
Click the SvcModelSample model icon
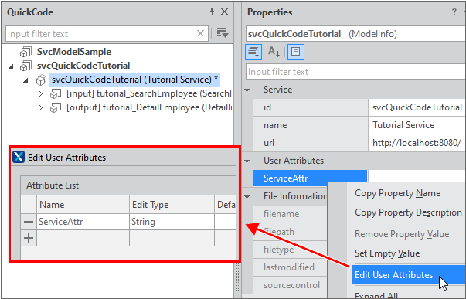pos(26,52)
